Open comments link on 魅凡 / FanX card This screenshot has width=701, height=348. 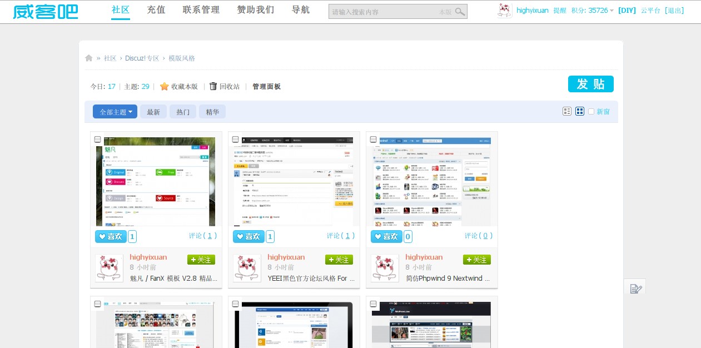pos(203,236)
